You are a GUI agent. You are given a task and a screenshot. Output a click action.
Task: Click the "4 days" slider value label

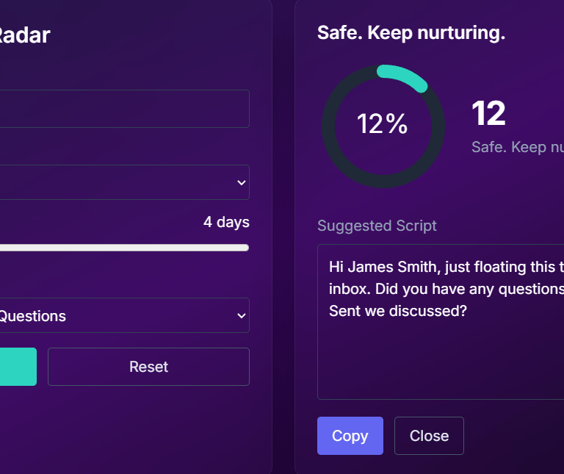click(226, 222)
